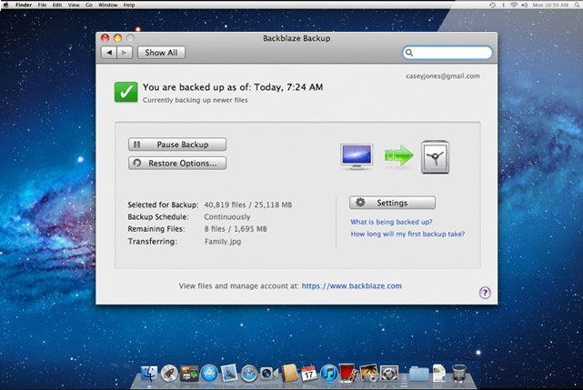Launch iTunes from the dock
This screenshot has height=390, width=583.
click(x=329, y=373)
